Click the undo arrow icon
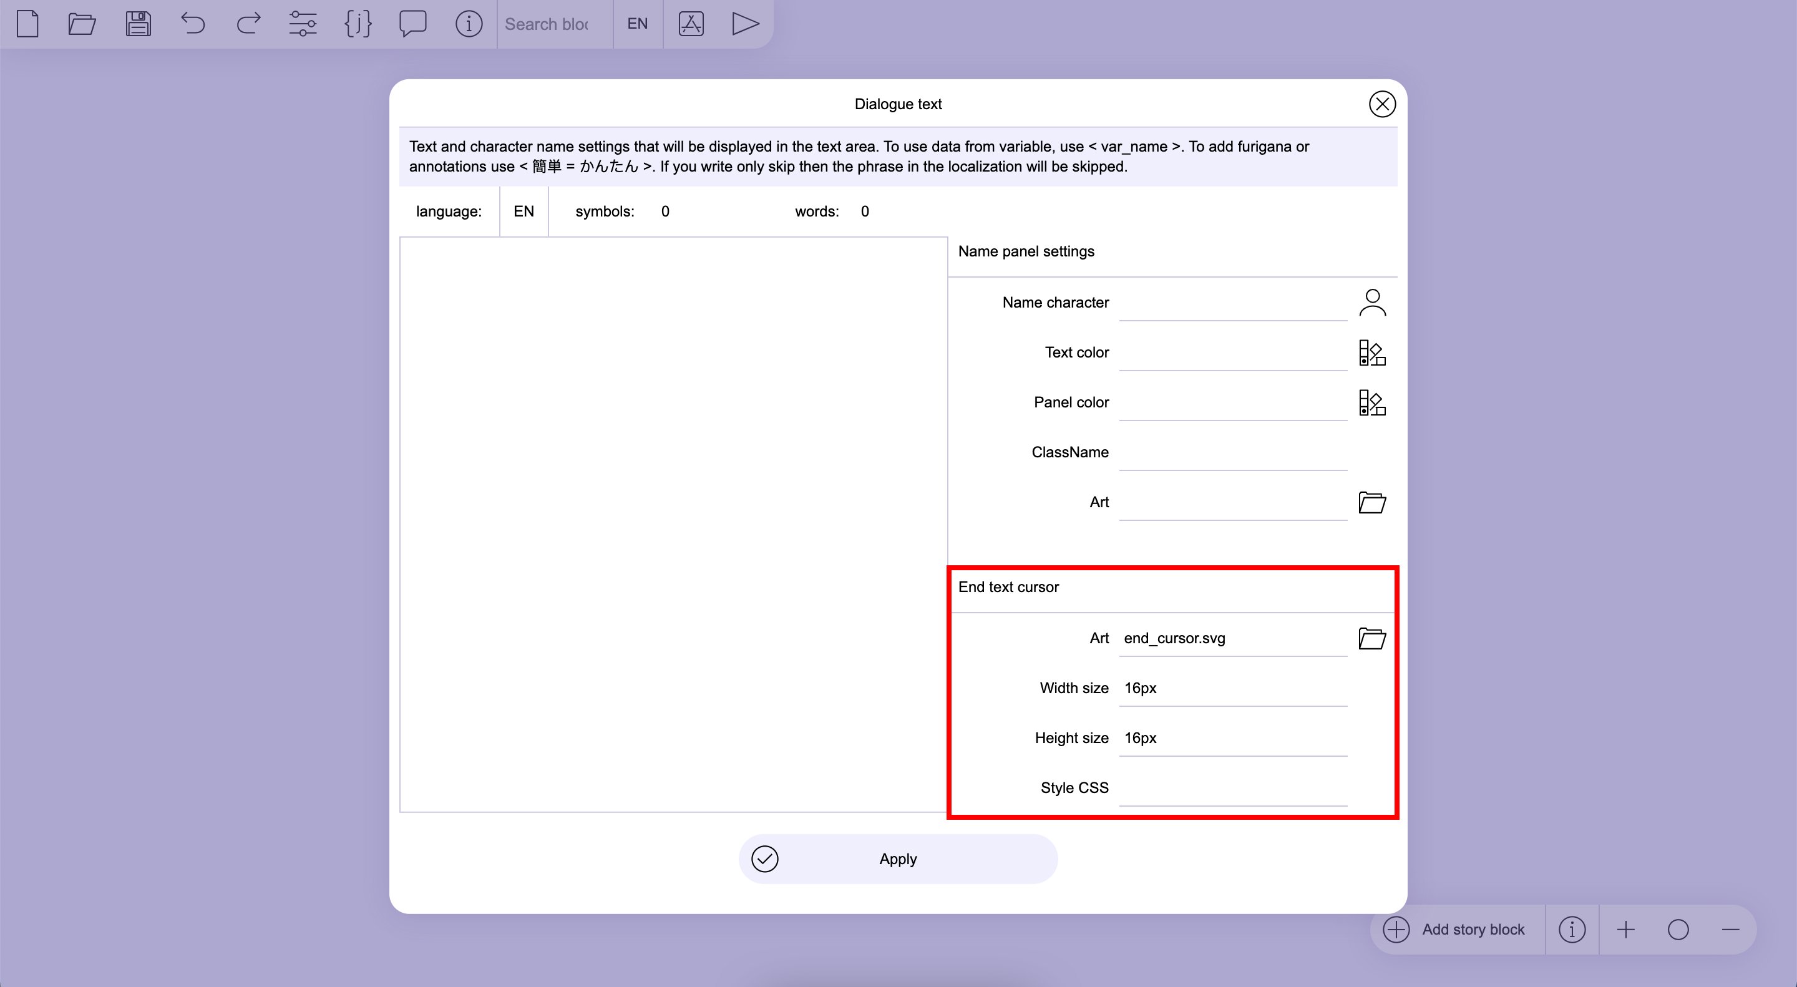Image resolution: width=1797 pixels, height=987 pixels. pos(193,24)
